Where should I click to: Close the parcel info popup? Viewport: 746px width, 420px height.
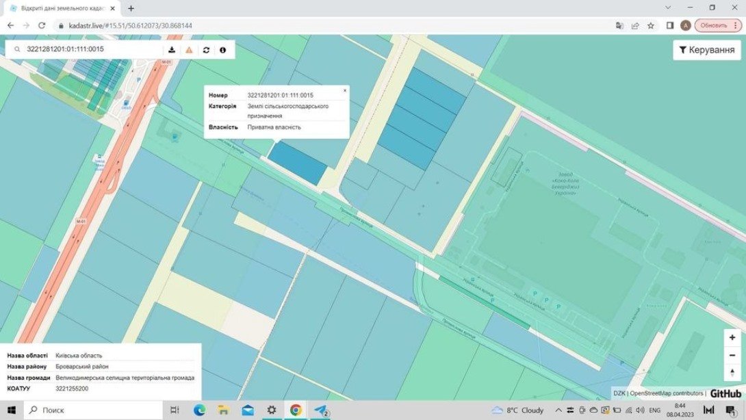tap(344, 90)
